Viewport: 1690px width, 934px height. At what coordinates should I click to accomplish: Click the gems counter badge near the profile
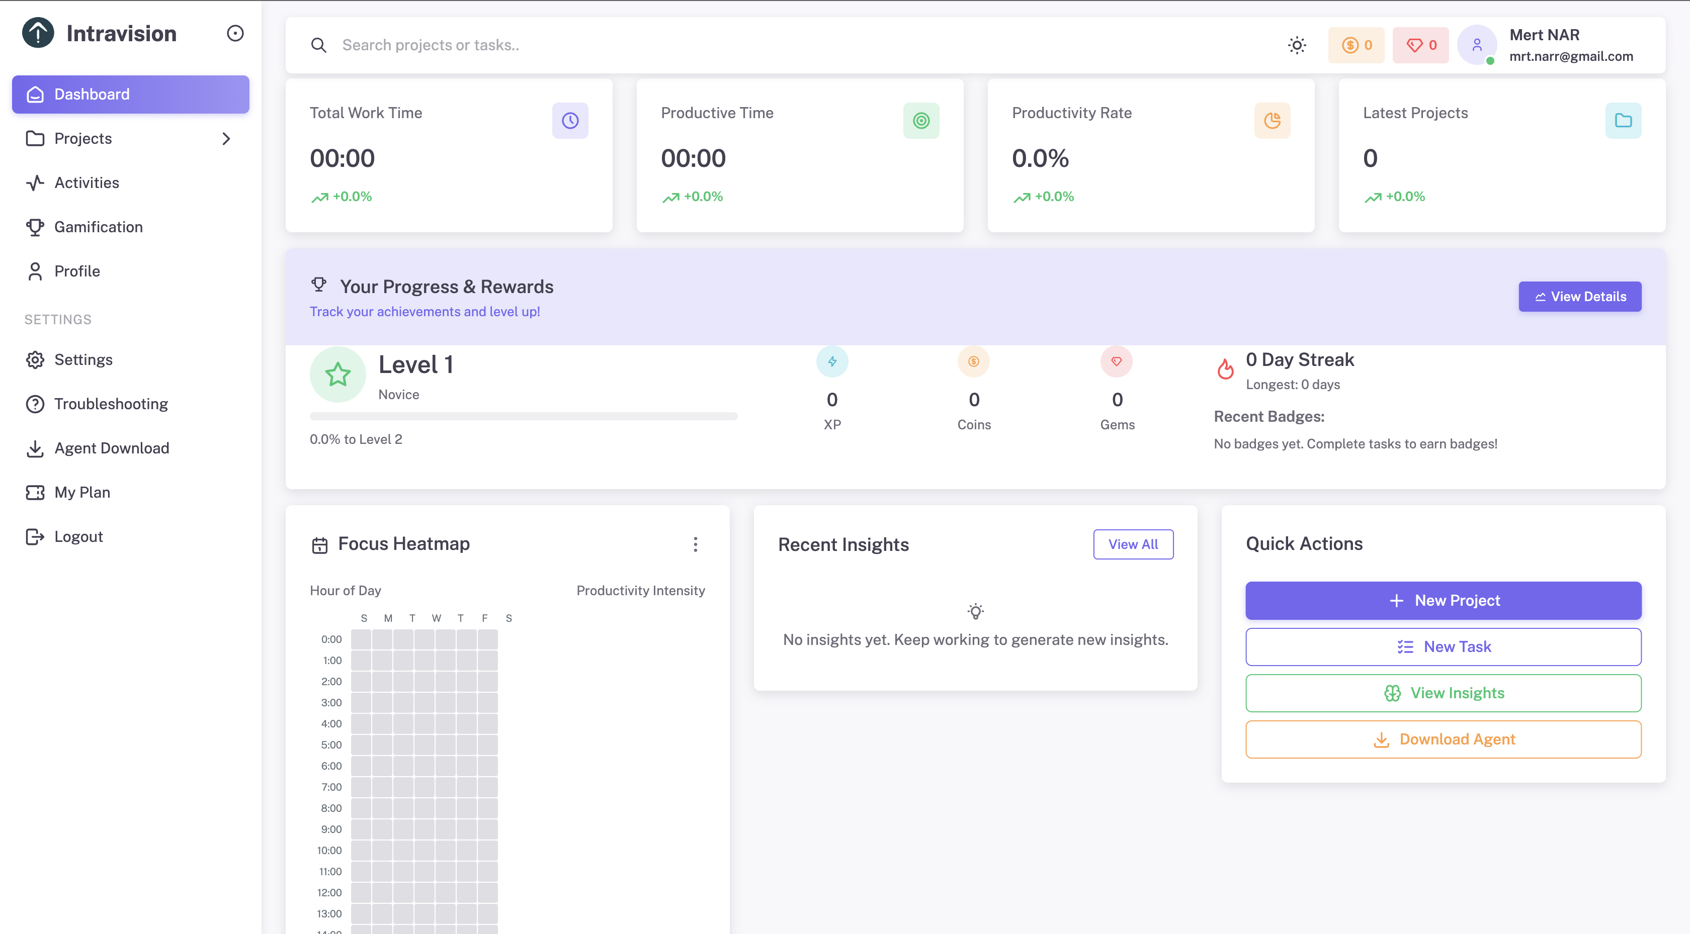(1420, 45)
